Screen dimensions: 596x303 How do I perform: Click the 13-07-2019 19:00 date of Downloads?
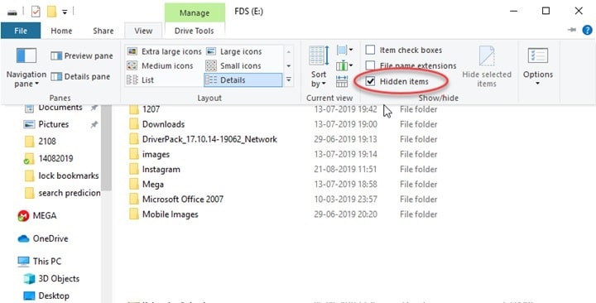point(345,124)
